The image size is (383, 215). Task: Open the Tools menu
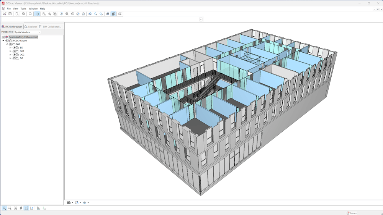click(23, 8)
